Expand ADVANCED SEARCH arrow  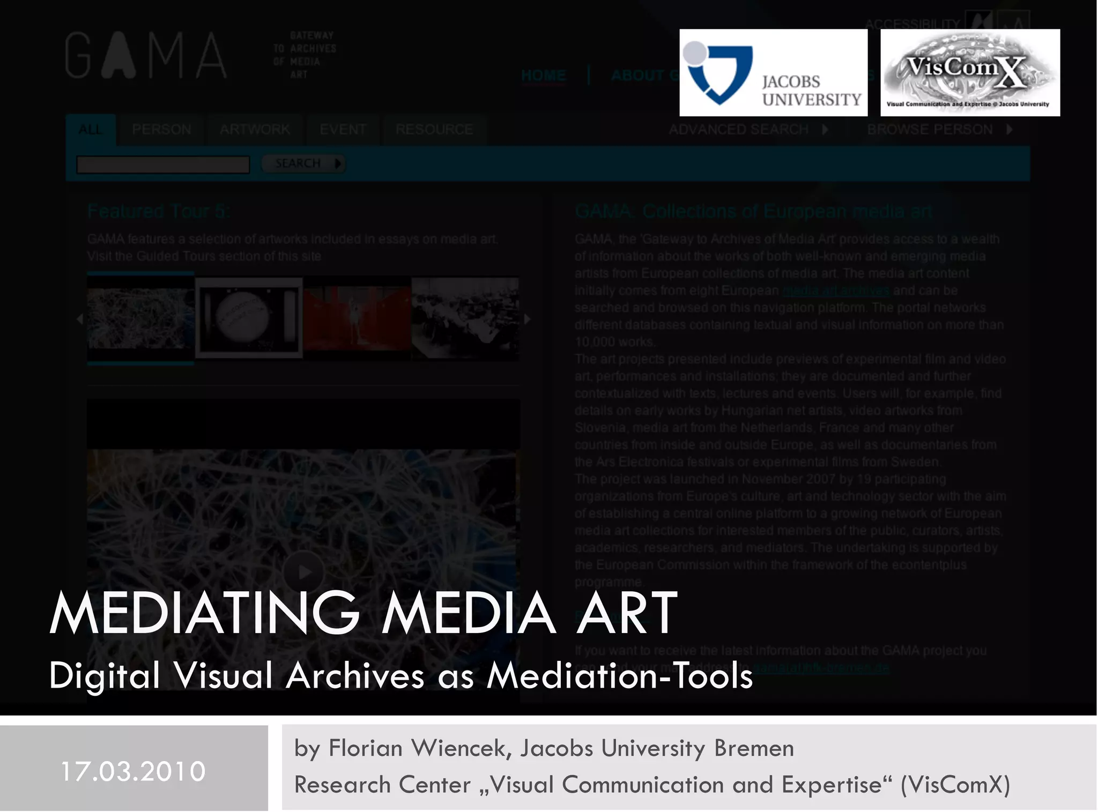[825, 130]
